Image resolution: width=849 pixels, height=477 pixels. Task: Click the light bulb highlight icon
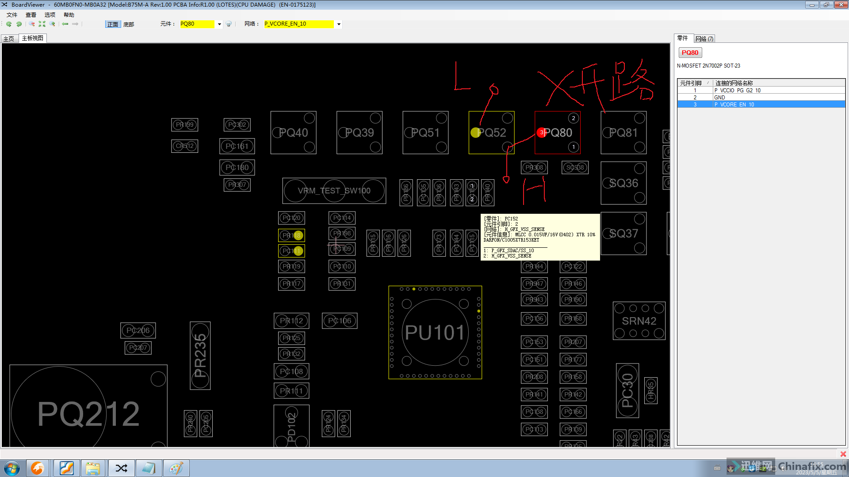point(229,24)
